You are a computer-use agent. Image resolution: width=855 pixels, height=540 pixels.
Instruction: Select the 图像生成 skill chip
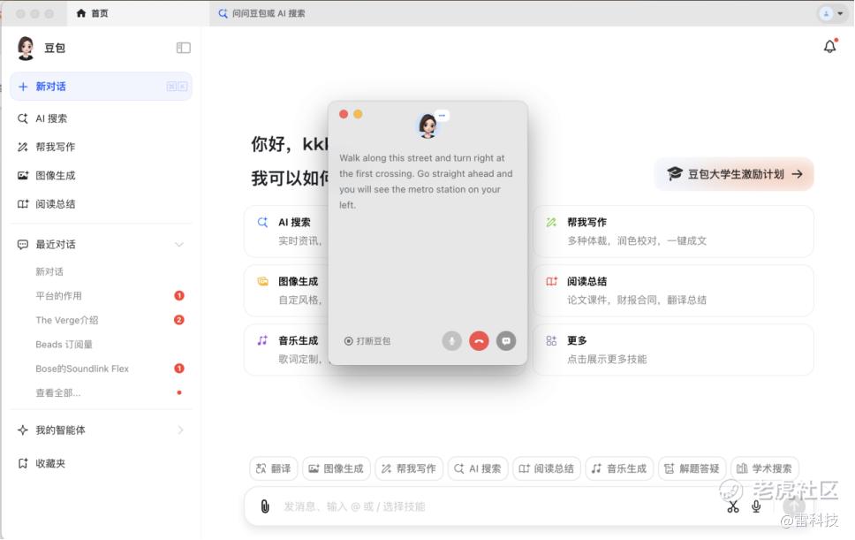337,468
